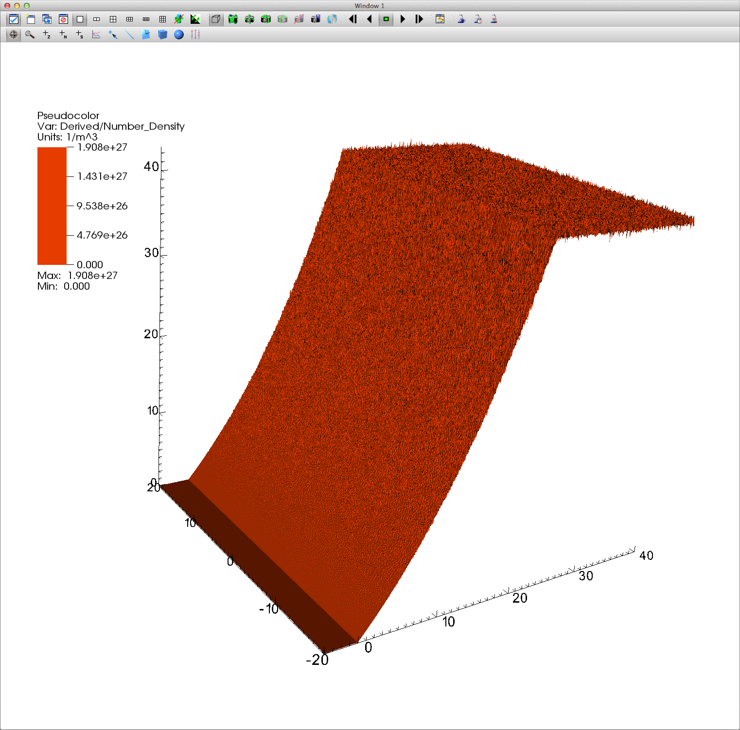Toggle perspective view cube
This screenshot has height=730, width=740.
tap(216, 19)
